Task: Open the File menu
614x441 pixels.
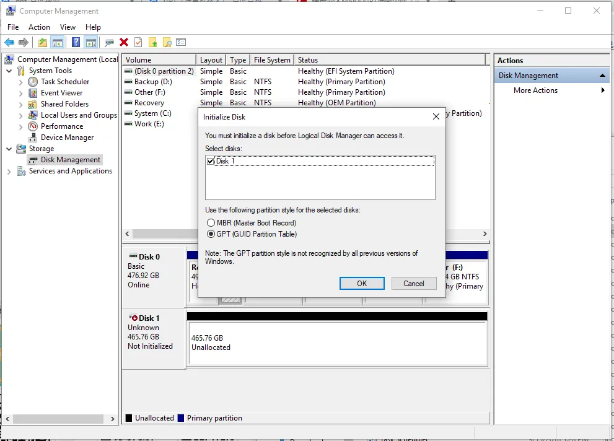Action: pyautogui.click(x=13, y=27)
